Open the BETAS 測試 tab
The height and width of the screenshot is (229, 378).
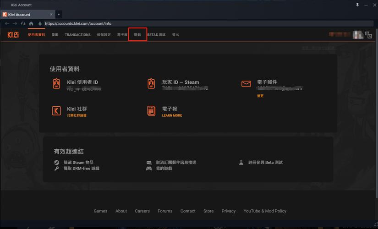click(x=156, y=35)
